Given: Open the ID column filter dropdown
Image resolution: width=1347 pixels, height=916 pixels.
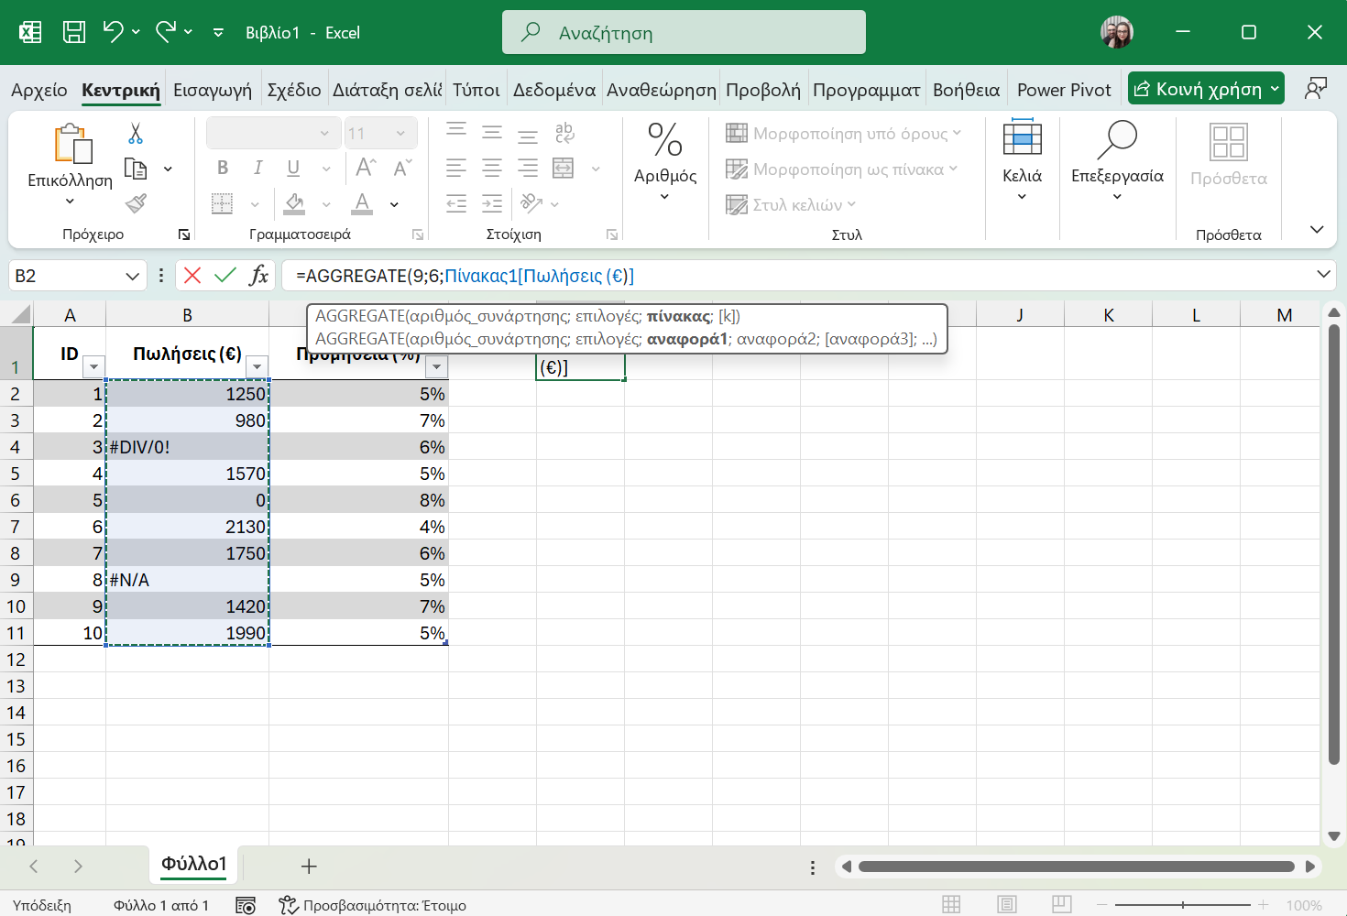Looking at the screenshot, I should (x=93, y=367).
